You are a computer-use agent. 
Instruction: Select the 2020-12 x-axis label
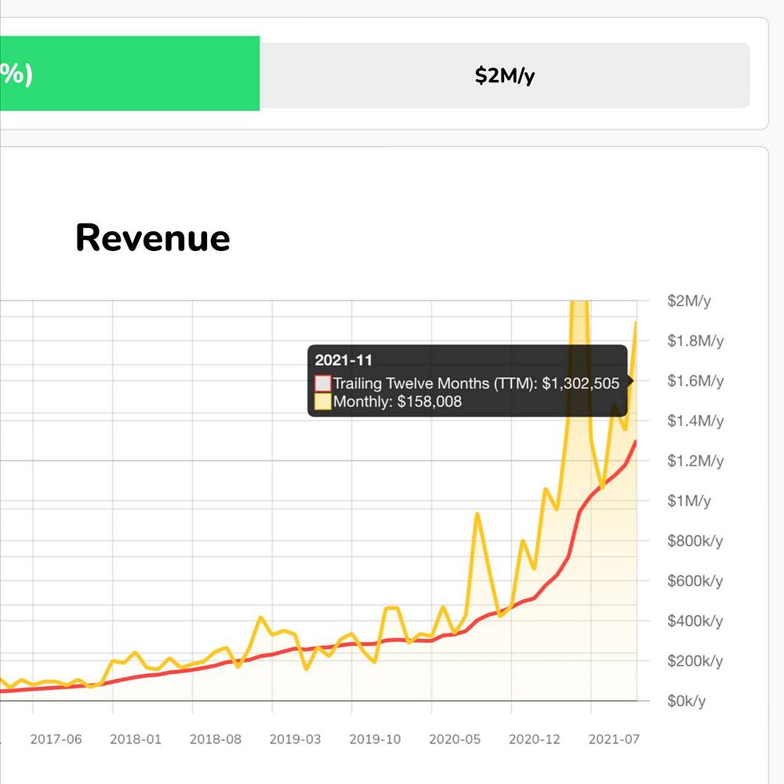tap(535, 739)
